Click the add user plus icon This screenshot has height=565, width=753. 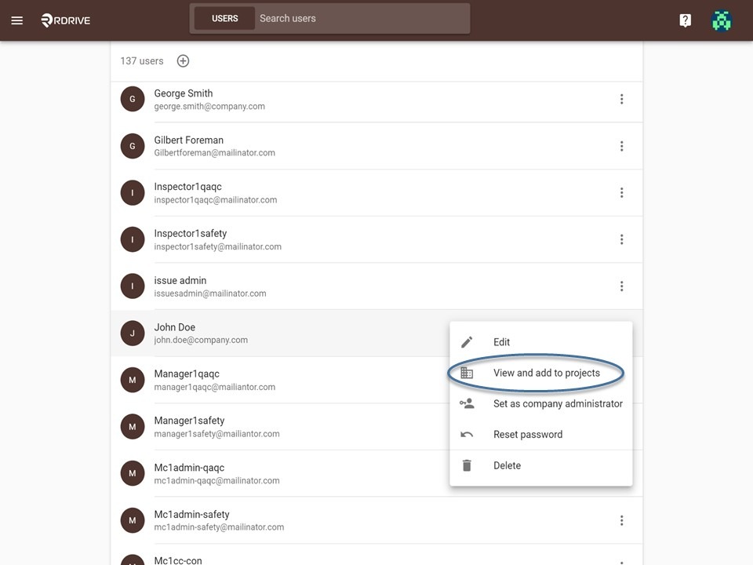click(x=183, y=61)
